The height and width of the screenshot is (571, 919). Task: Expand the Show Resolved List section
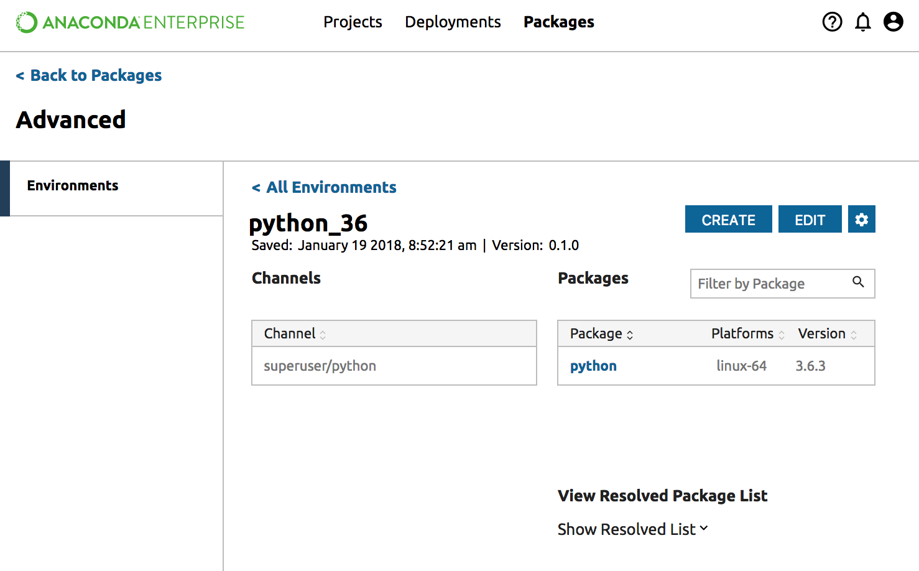632,529
